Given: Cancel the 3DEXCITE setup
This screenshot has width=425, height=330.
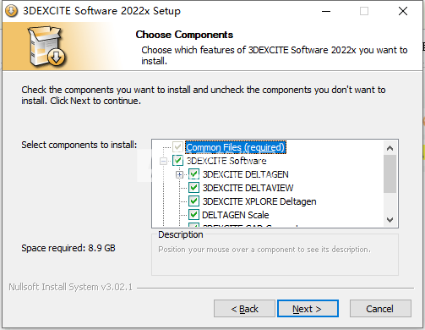Looking at the screenshot, I should [x=380, y=309].
